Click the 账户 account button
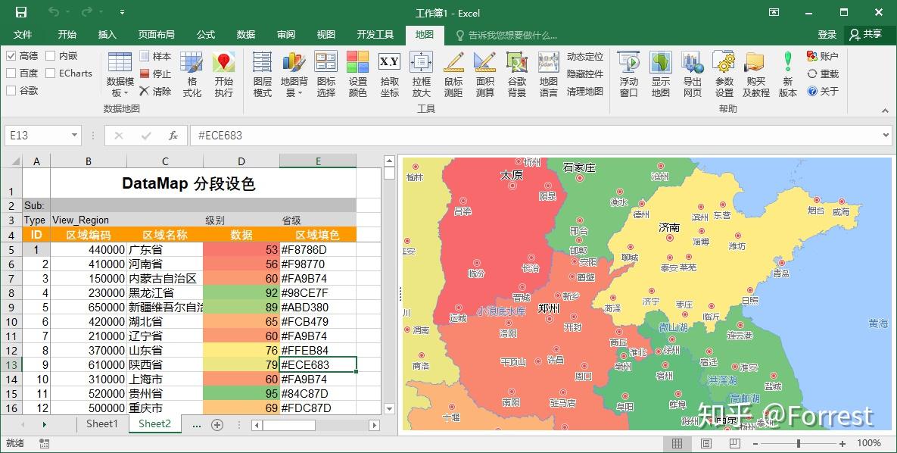This screenshot has height=453, width=897. click(x=823, y=56)
